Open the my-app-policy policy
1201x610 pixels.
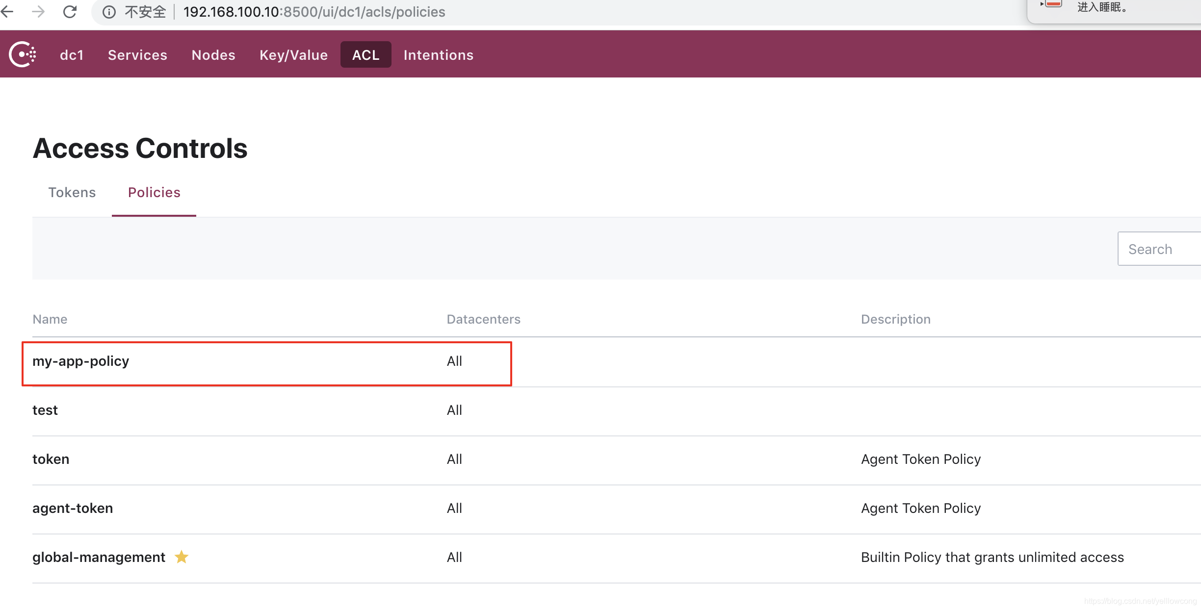click(x=81, y=361)
